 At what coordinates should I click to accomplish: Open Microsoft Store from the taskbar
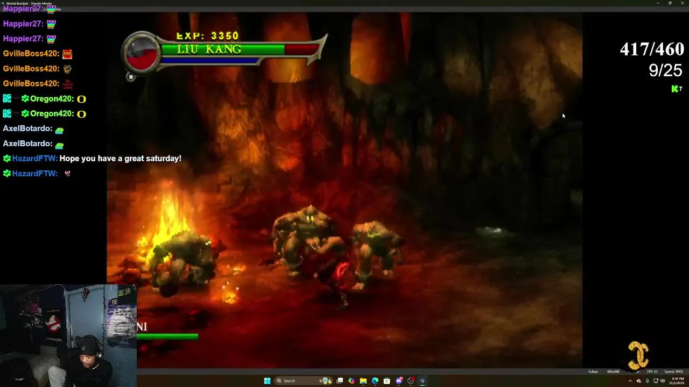click(x=387, y=381)
